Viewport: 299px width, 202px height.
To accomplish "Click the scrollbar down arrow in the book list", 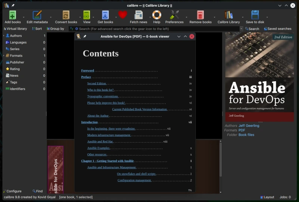I will click(x=221, y=192).
